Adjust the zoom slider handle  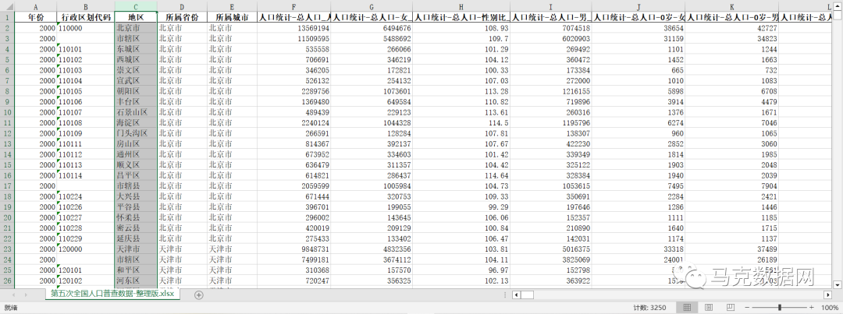point(780,307)
